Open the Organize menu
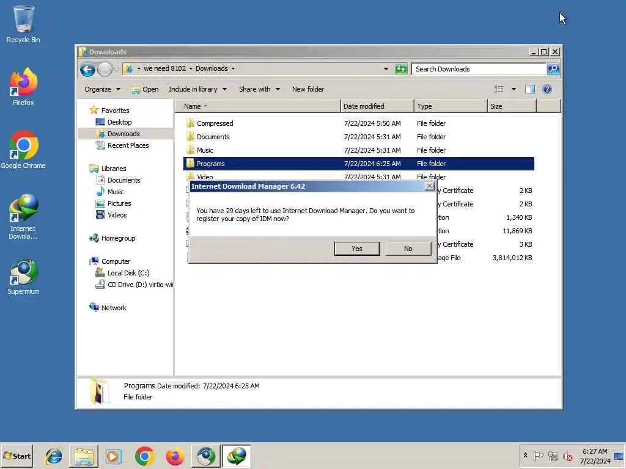 [x=102, y=89]
